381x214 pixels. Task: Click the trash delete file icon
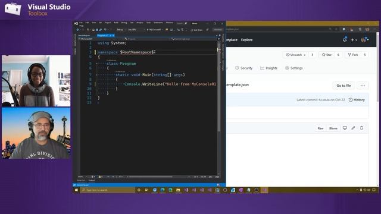pos(361,128)
